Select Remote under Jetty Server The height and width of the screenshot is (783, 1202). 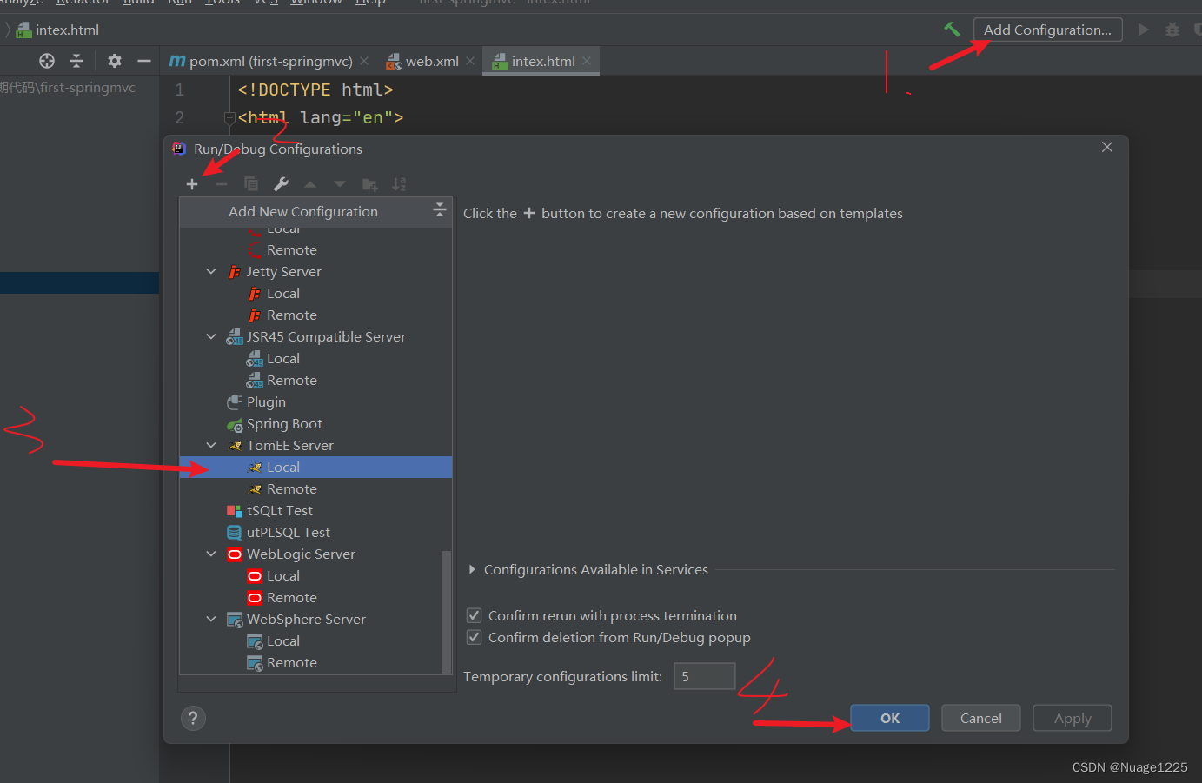292,315
